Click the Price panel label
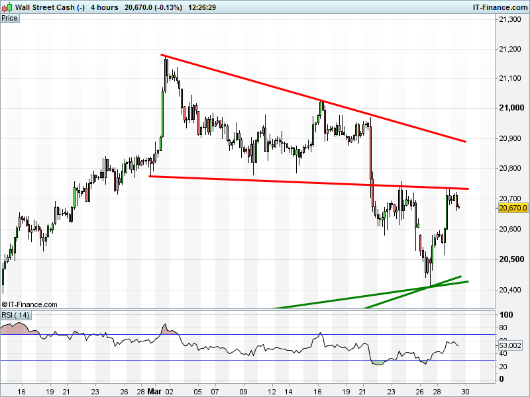Viewport: 530px width, 397px height. coord(9,19)
